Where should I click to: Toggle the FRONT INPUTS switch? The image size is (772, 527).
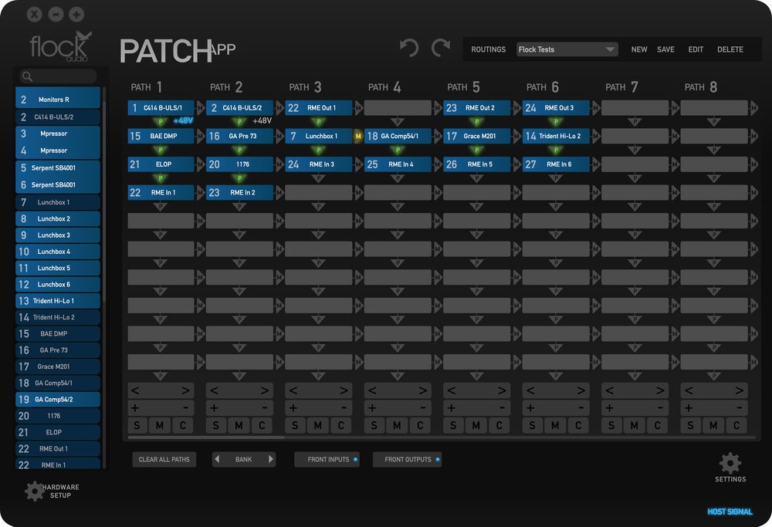(x=327, y=459)
